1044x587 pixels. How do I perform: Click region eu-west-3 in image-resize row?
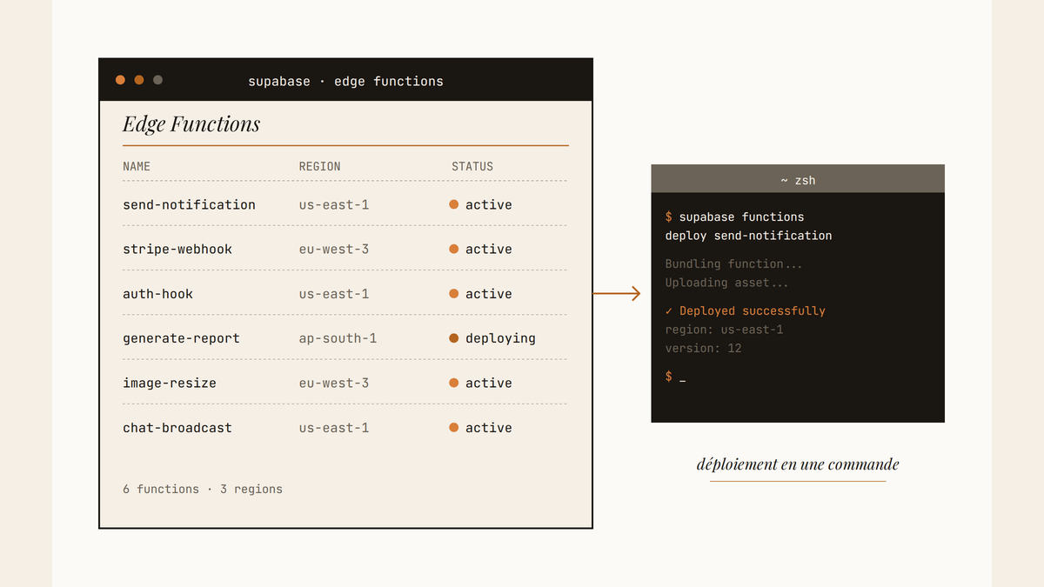(334, 383)
